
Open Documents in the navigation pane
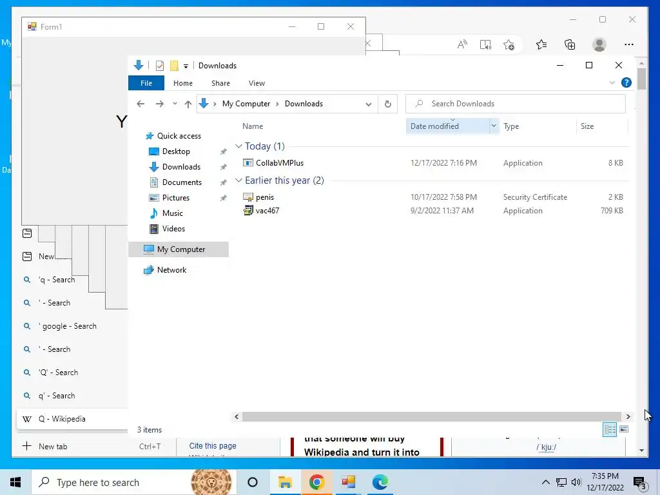[x=182, y=182]
